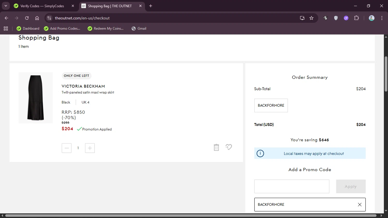Restore down the browser window

point(368,6)
